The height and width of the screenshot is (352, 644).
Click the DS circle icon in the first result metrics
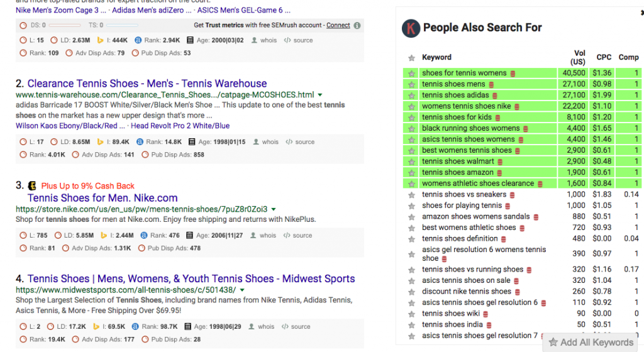click(23, 25)
